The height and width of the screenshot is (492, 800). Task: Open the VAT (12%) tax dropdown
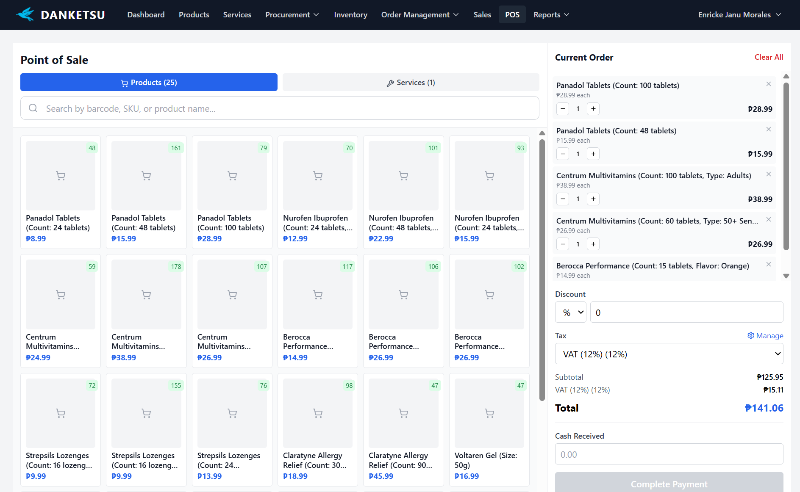coord(669,354)
